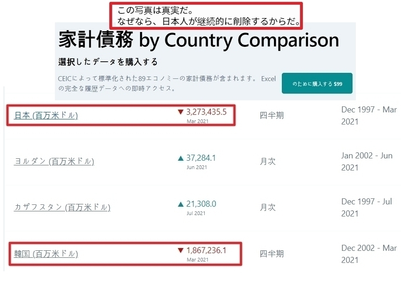401x301 pixels.
Task: Click Jordan's value 37,284.1
Action: click(x=201, y=158)
